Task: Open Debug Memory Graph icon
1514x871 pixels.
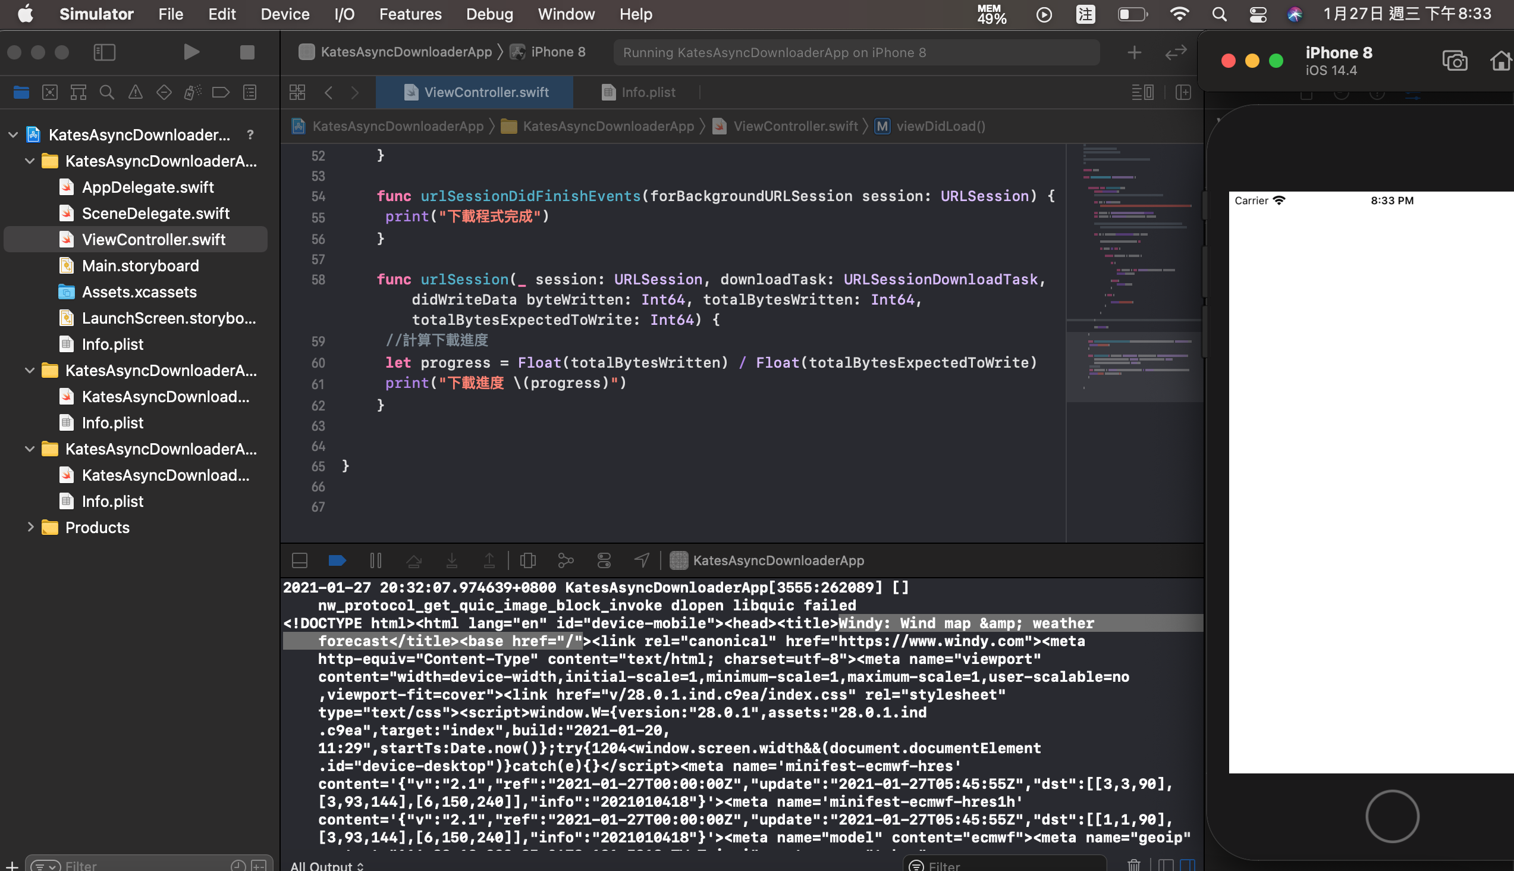Action: 566,560
